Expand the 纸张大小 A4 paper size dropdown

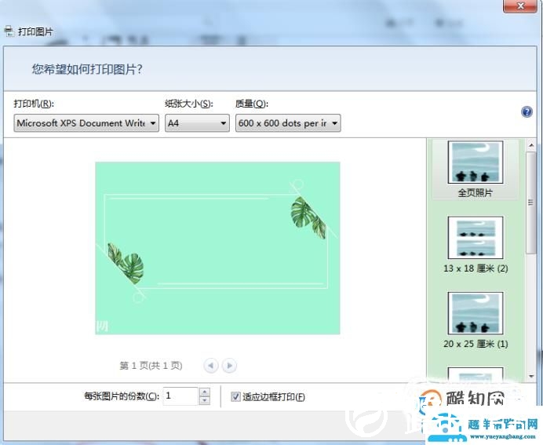(197, 123)
